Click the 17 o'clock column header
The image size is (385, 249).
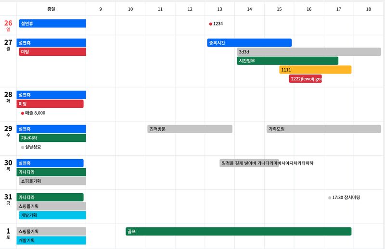339,9
